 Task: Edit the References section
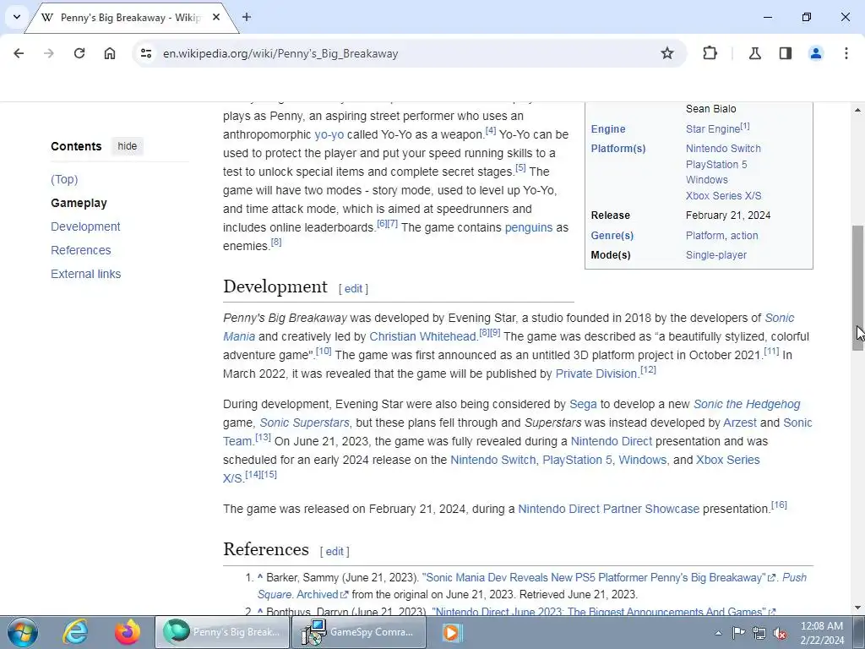[x=335, y=551]
